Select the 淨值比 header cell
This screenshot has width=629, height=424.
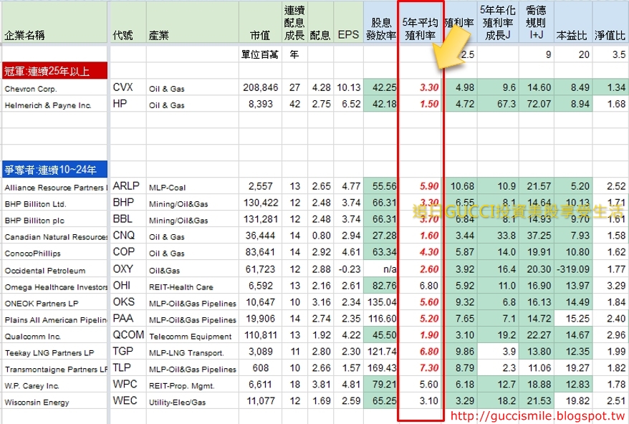(610, 22)
